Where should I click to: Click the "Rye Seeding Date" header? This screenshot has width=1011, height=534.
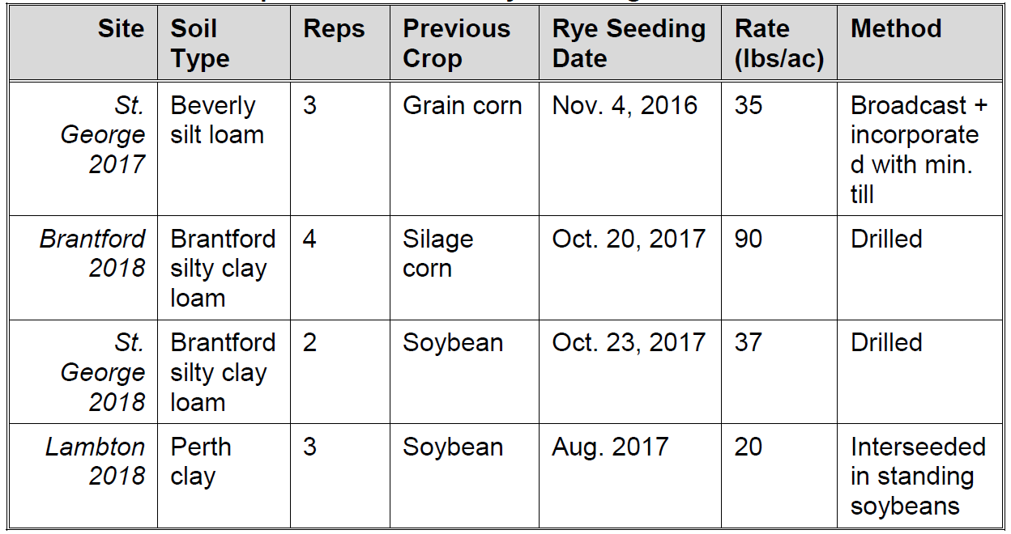(629, 44)
